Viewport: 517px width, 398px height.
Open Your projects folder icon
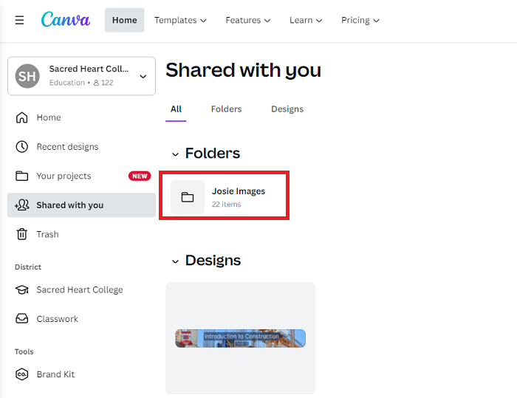22,176
